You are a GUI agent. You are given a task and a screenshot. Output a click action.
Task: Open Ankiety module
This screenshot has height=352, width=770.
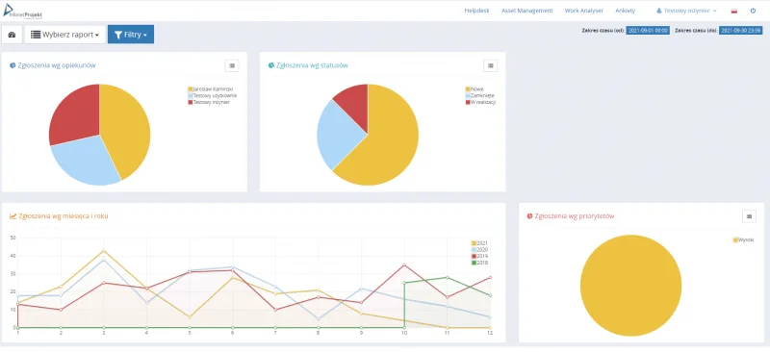[625, 11]
